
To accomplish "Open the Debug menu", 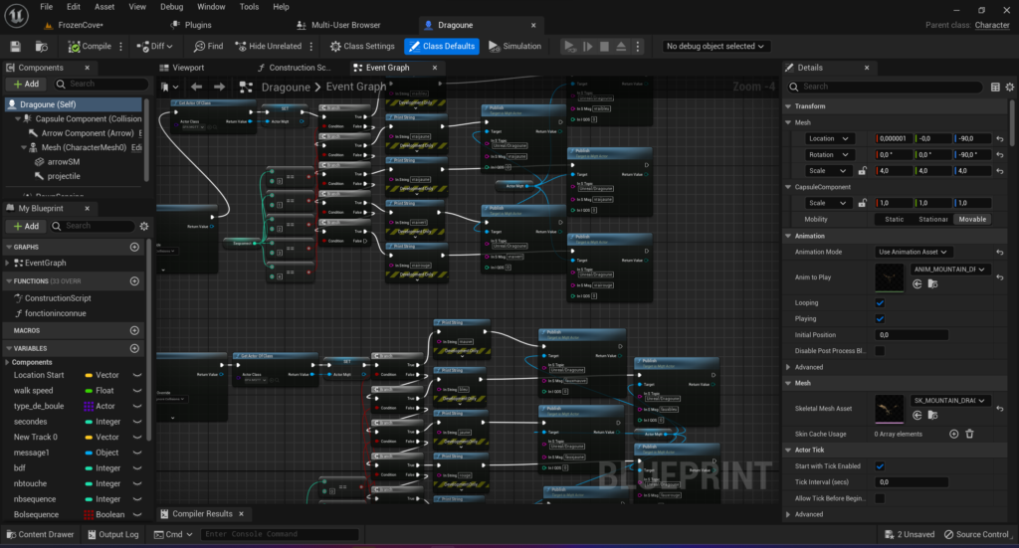I will [x=171, y=7].
